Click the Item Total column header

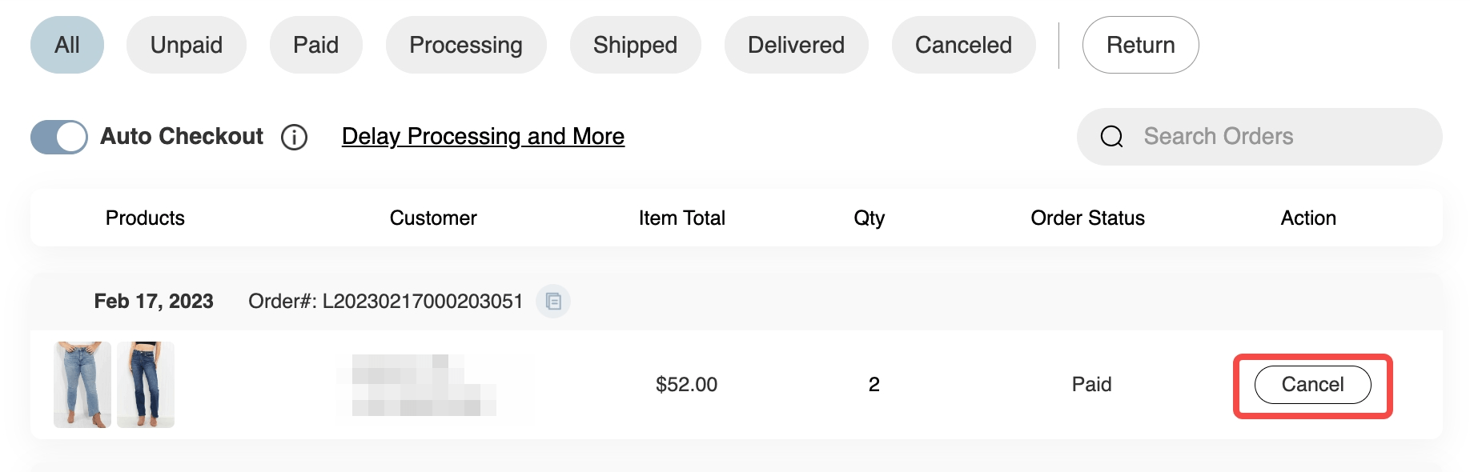(x=681, y=218)
